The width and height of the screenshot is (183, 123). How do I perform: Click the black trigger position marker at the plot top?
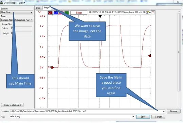click(x=100, y=16)
